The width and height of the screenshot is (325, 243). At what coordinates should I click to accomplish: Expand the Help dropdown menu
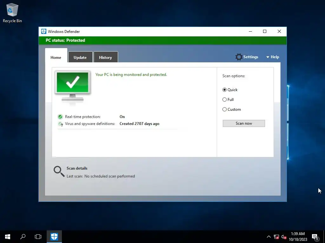pyautogui.click(x=273, y=57)
